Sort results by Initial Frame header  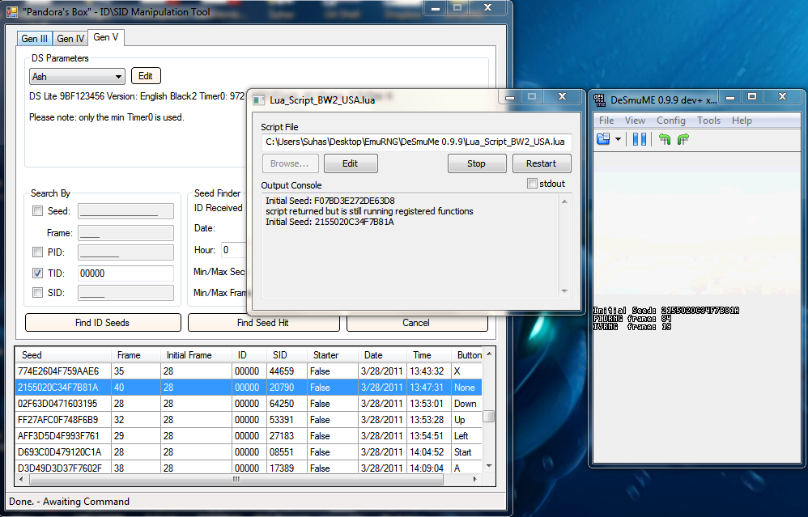point(196,355)
